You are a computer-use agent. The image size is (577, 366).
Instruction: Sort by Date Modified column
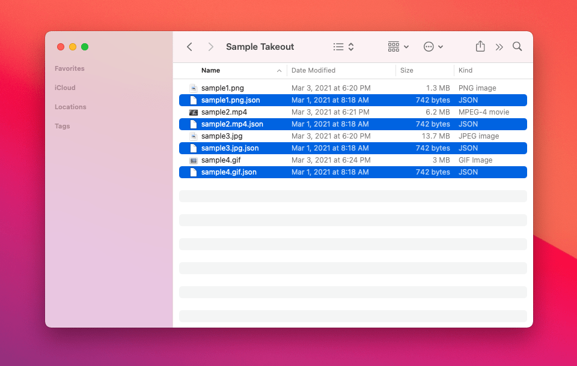pos(313,70)
